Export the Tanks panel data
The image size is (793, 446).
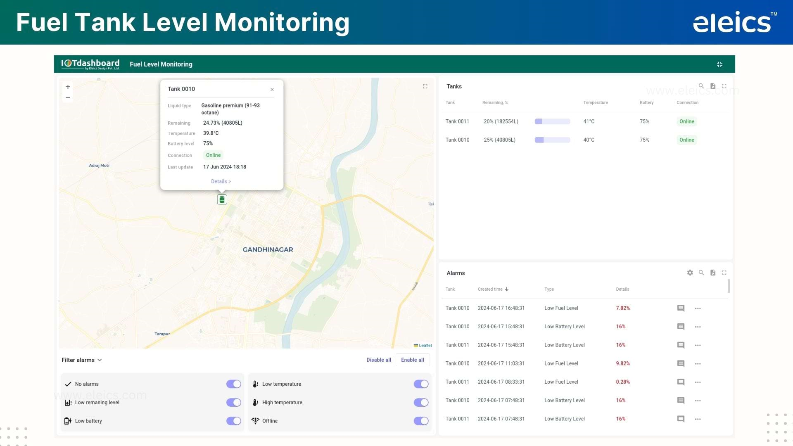713,86
